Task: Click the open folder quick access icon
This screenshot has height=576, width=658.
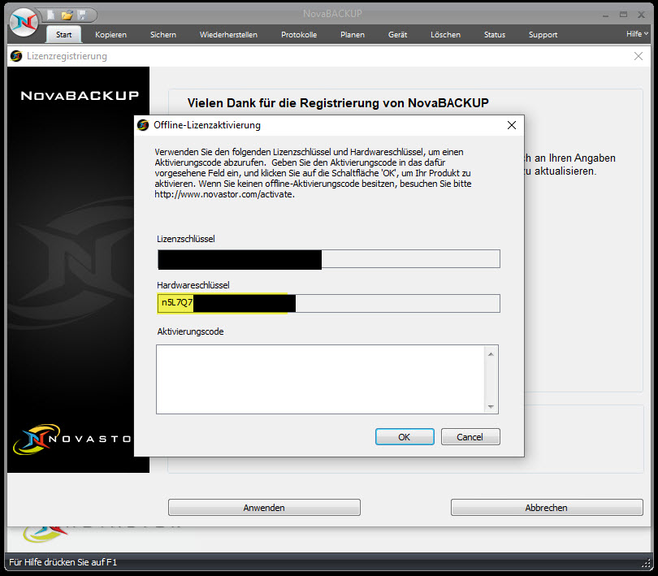Action: coord(67,15)
